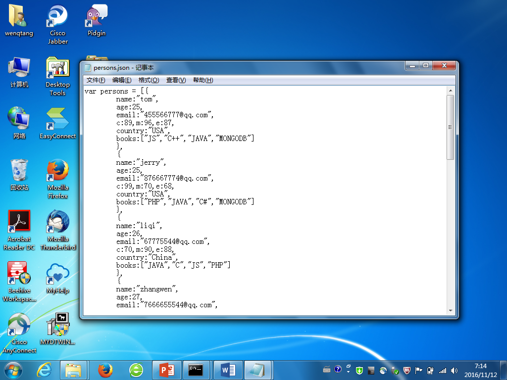
Task: Click text name:"zhangwen"
Action: [147, 289]
